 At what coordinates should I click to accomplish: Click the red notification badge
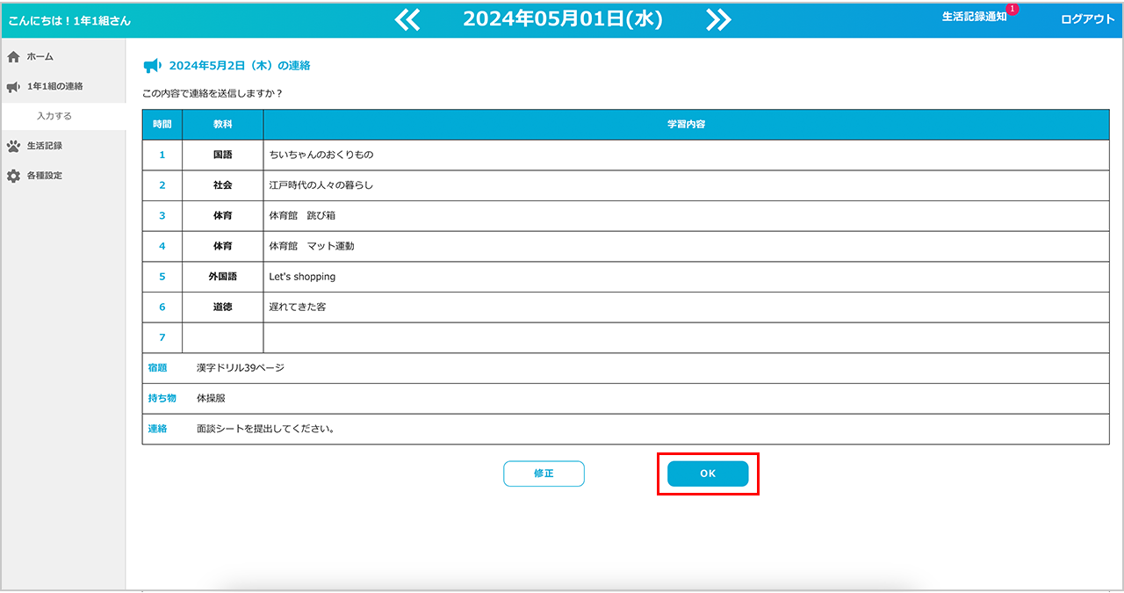pos(1012,9)
